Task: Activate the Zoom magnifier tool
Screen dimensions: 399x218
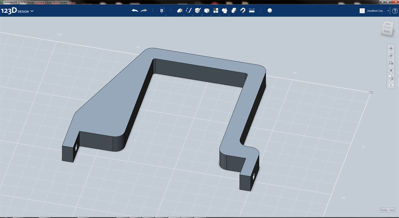Action: point(391,63)
